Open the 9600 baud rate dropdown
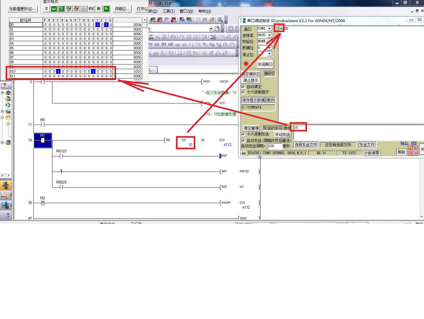Image resolution: width=424 pixels, height=319 pixels. 269,35
